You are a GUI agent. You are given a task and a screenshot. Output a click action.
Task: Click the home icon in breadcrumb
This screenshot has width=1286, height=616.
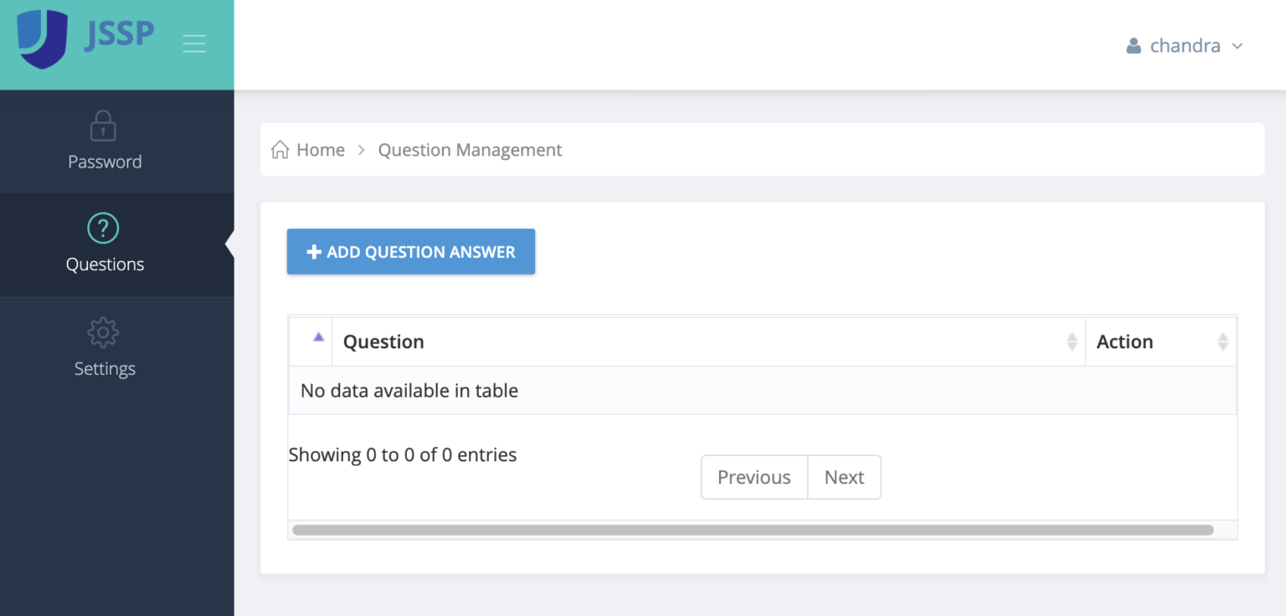click(x=280, y=150)
